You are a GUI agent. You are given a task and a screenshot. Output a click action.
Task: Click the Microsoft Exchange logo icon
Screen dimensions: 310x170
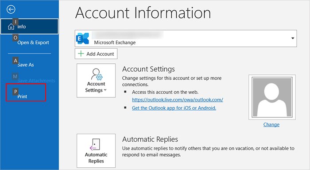click(x=83, y=39)
